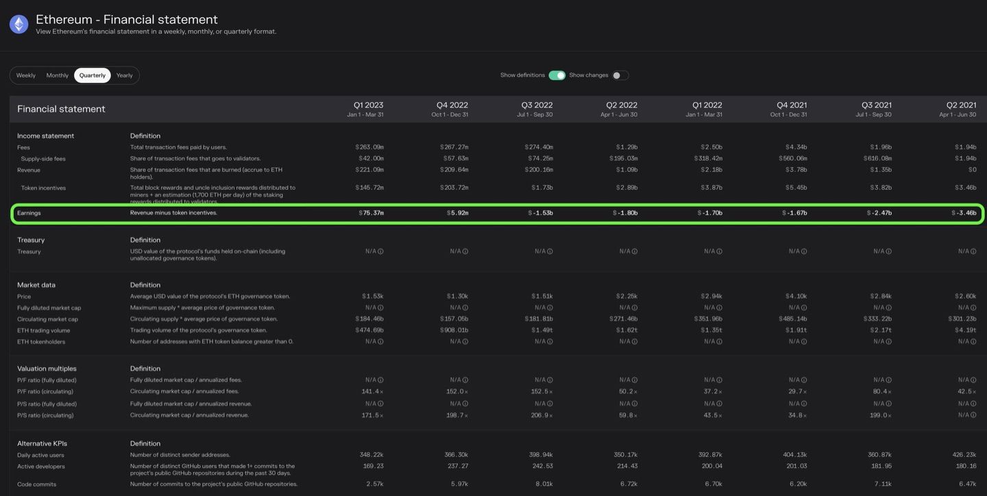Open info icon for Fully diluted market cap Q1 2023
987x496 pixels.
click(380, 308)
